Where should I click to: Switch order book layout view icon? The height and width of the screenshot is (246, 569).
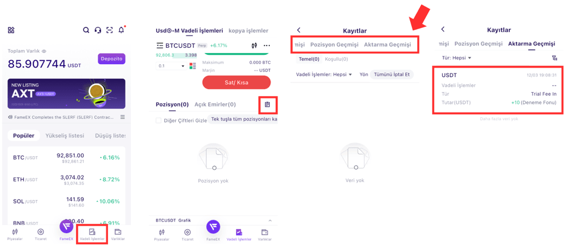pyautogui.click(x=193, y=66)
